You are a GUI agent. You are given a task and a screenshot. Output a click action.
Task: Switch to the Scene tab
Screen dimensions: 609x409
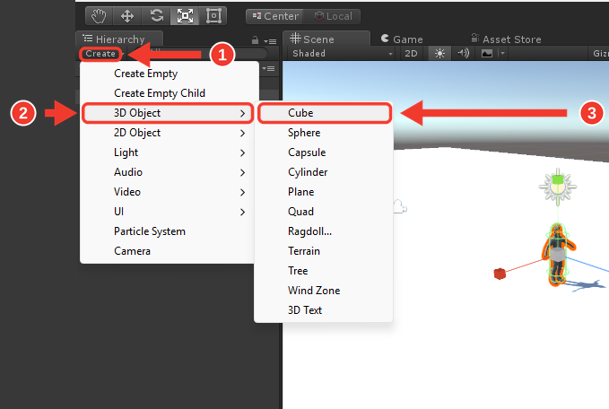pos(326,39)
